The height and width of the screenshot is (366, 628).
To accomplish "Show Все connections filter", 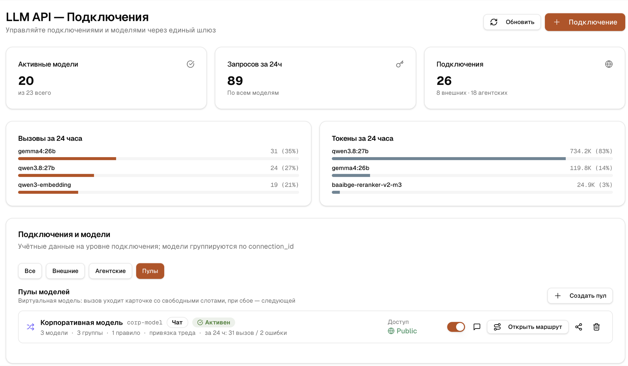I will (30, 271).
